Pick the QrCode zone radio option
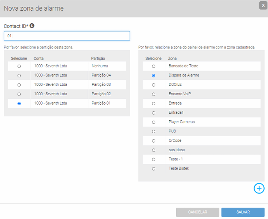Viewport: 268px width, 219px height. pyautogui.click(x=154, y=141)
